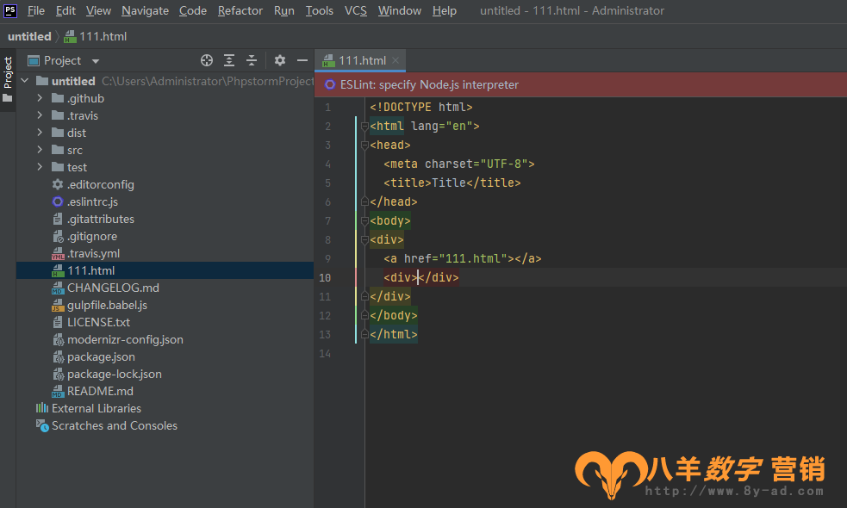Viewport: 847px width, 508px height.
Task: Expand the dist folder
Action: tap(40, 133)
